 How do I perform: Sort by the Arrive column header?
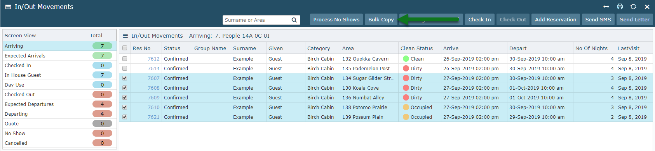[451, 48]
